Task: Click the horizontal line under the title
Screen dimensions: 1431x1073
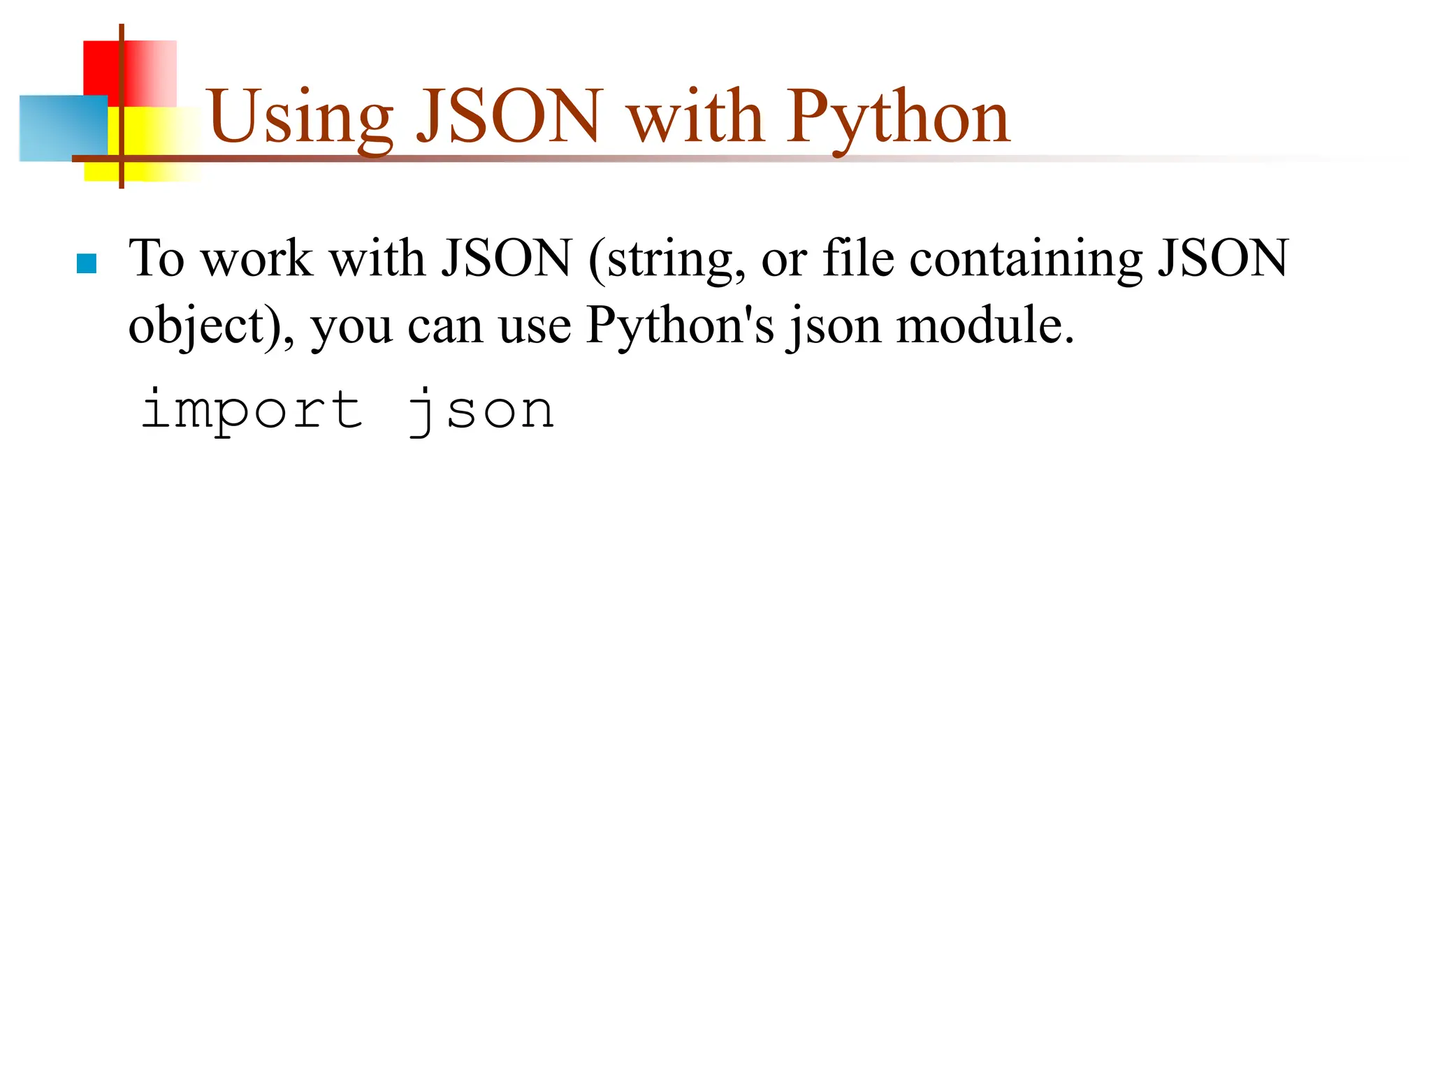Action: tap(699, 159)
